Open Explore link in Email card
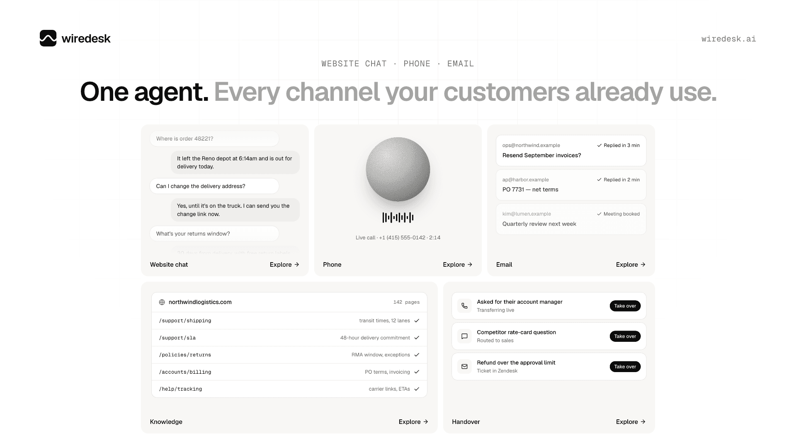This screenshot has height=448, width=796. 631,265
